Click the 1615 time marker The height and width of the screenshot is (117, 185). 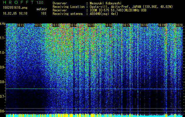pyautogui.click(x=91, y=25)
